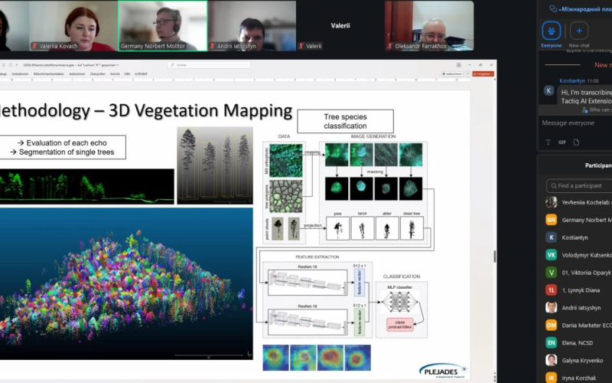Image resolution: width=612 pixels, height=383 pixels.
Task: Click participant name Elena, NCSD
Action: [578, 343]
